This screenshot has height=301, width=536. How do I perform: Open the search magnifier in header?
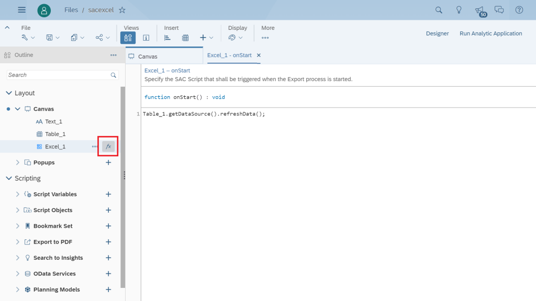click(439, 10)
